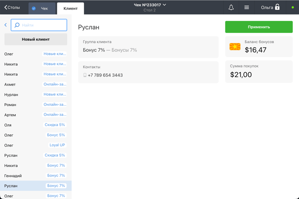Expand the Чек №233017 dropdown
Viewport: 299px width, 199px height.
point(150,5)
